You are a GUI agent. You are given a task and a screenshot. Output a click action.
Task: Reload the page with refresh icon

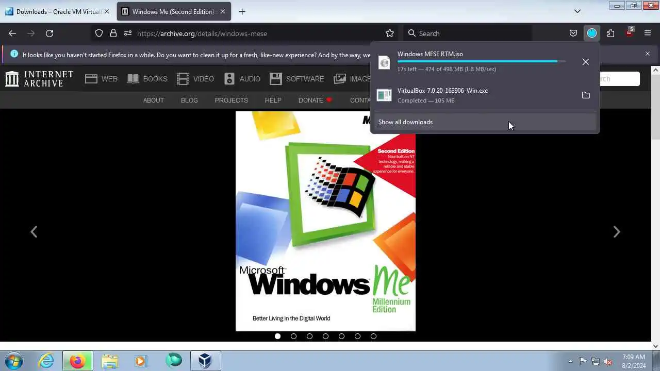(49, 33)
